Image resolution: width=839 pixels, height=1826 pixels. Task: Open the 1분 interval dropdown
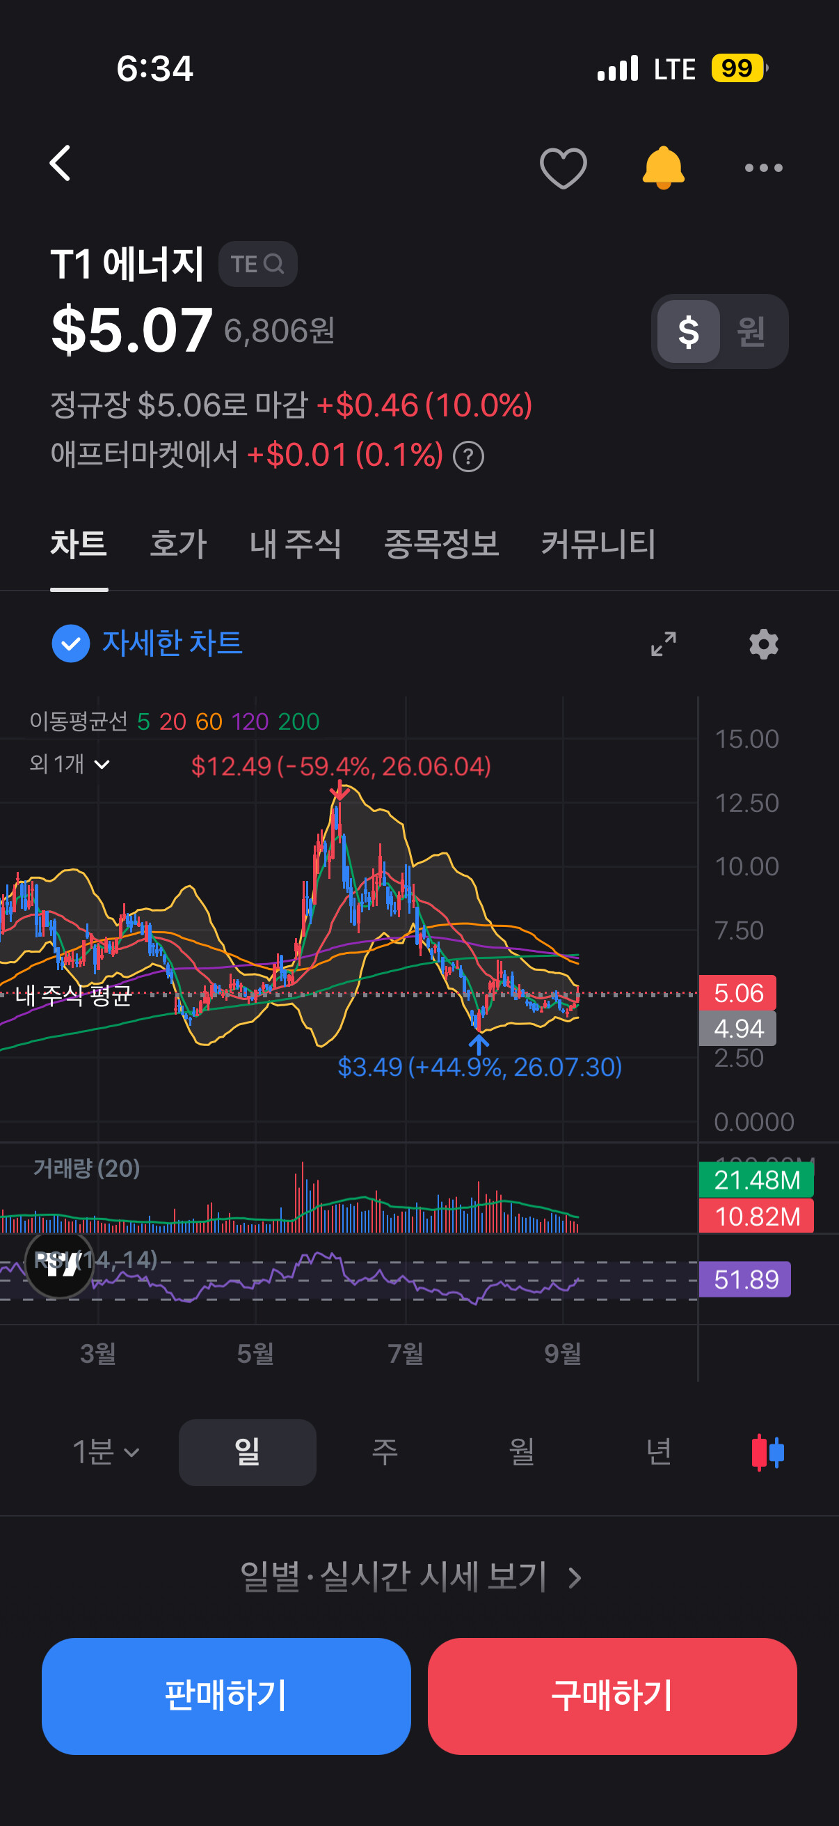pyautogui.click(x=106, y=1452)
